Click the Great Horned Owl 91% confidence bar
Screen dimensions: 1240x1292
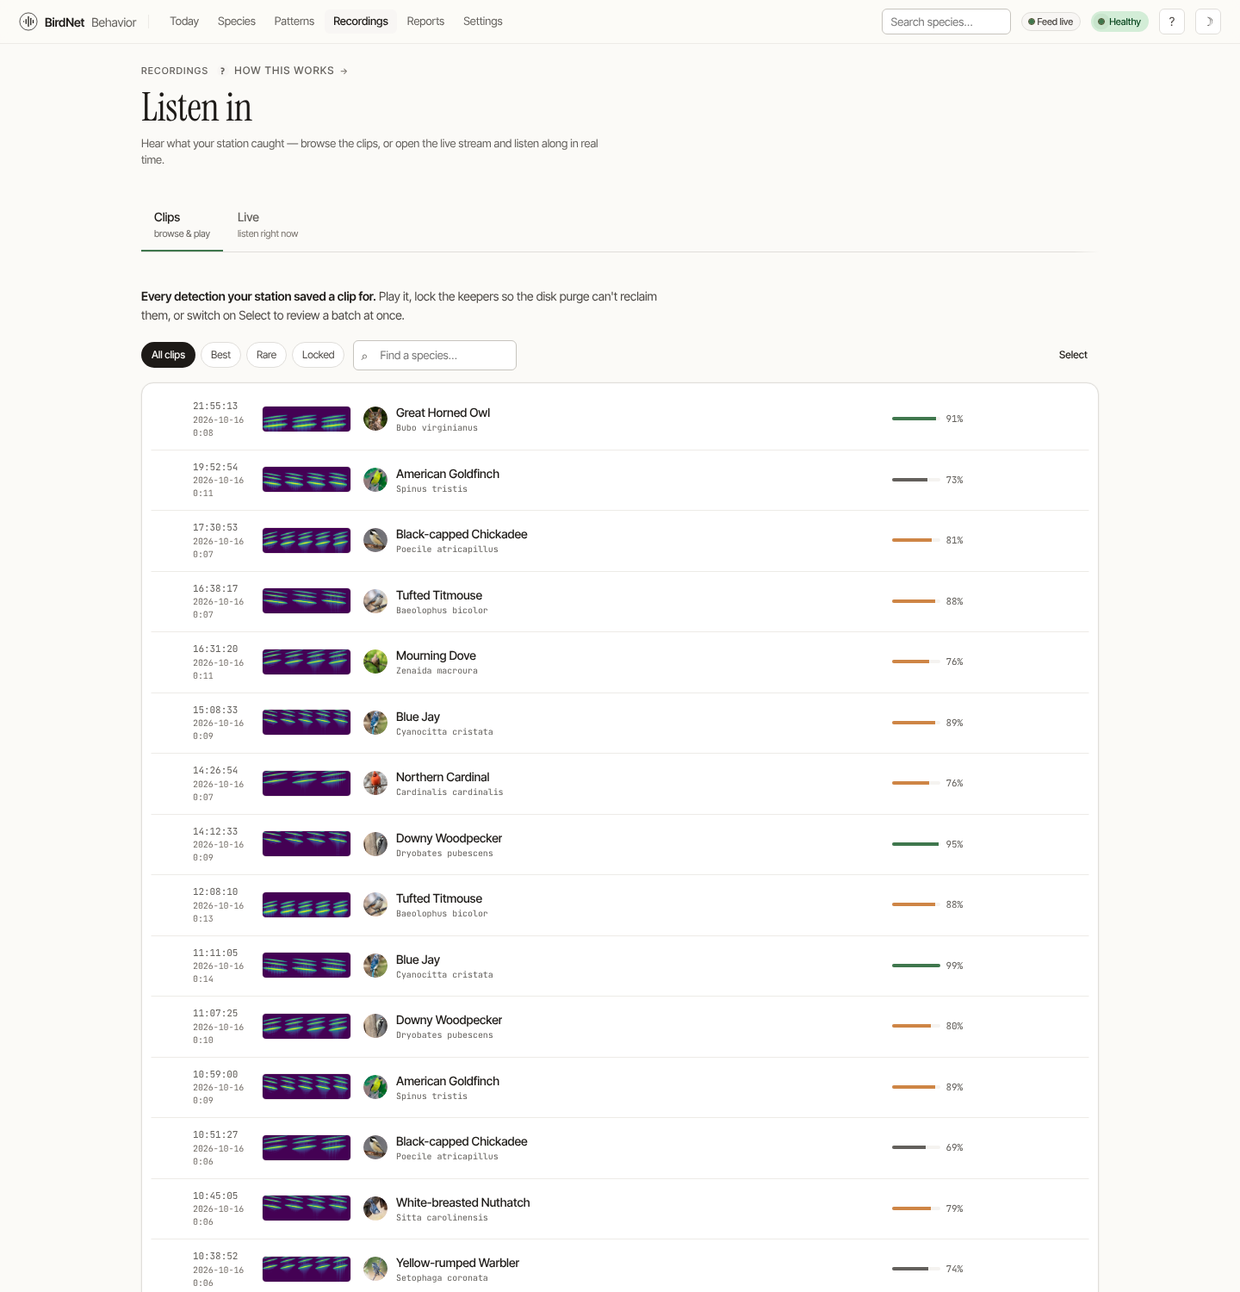pos(916,419)
